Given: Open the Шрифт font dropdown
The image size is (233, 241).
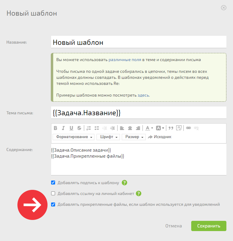Looking at the screenshot, I should pyautogui.click(x=108, y=137).
